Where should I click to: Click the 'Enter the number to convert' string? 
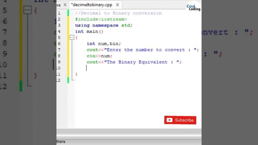150,50
